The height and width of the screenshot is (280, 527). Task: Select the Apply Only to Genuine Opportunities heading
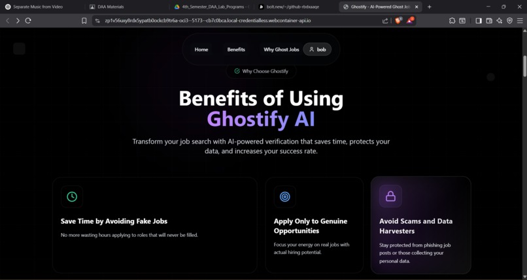pos(311,226)
